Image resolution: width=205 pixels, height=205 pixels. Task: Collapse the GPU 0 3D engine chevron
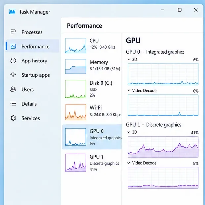click(x=129, y=59)
